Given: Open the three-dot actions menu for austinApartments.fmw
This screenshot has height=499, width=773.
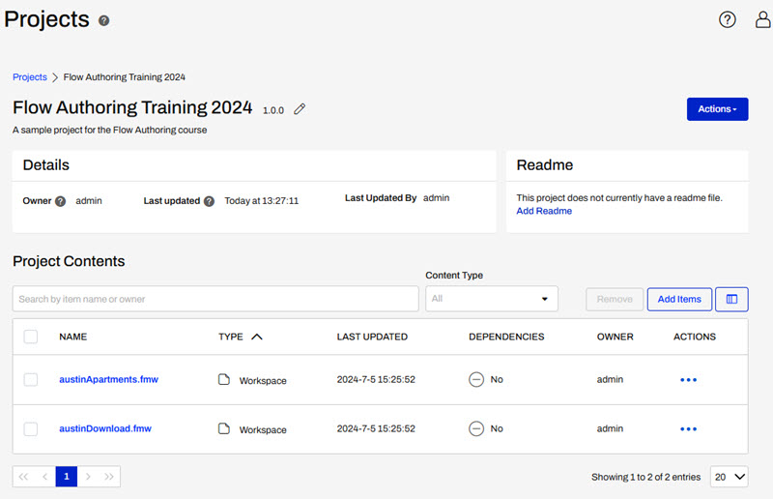Looking at the screenshot, I should pos(688,380).
